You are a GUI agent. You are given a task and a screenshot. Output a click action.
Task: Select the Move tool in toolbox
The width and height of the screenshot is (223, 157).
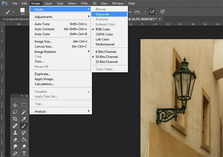coord(15,105)
